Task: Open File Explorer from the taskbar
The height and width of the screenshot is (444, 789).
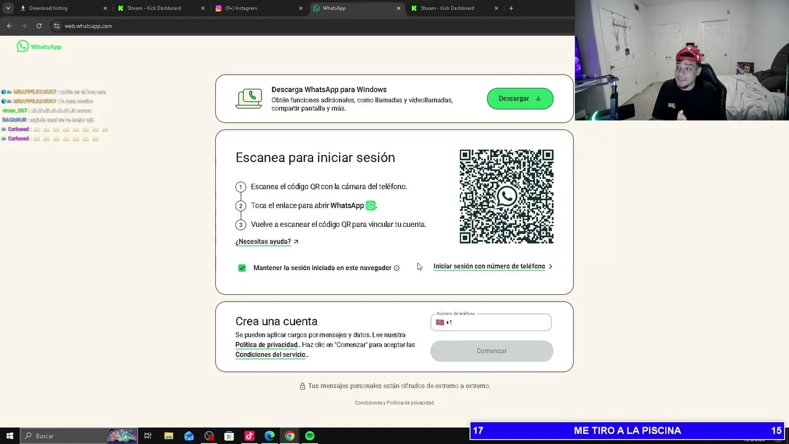Action: click(169, 436)
